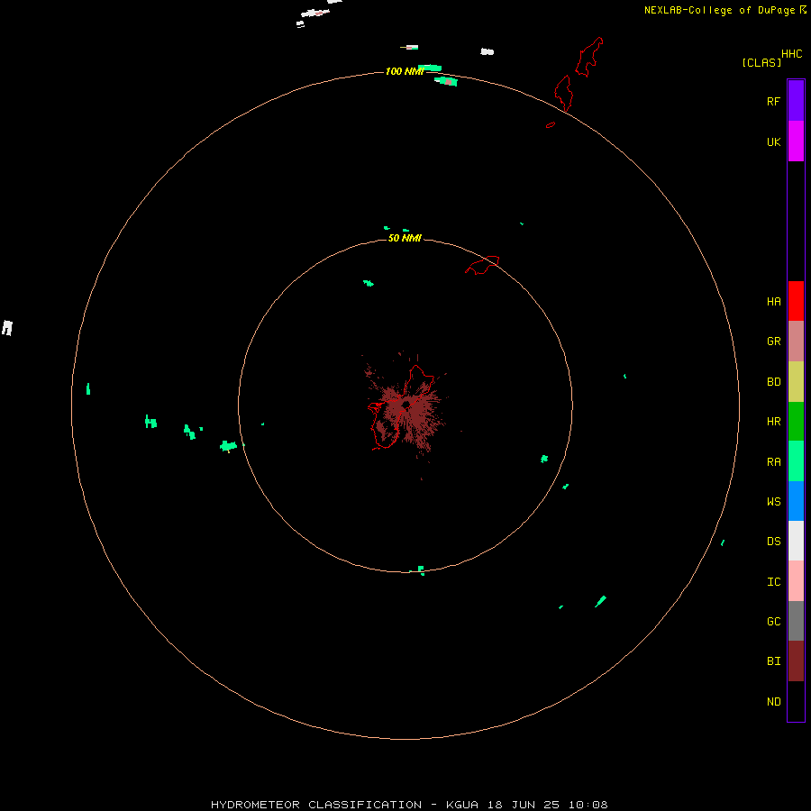Click the HA red legend swatch
This screenshot has height=811, width=811.
[796, 301]
